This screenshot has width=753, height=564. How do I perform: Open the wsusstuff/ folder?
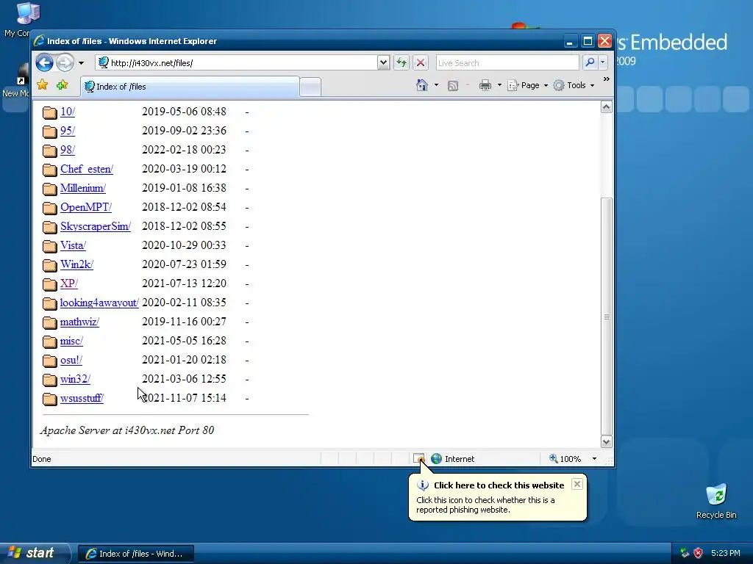click(82, 398)
